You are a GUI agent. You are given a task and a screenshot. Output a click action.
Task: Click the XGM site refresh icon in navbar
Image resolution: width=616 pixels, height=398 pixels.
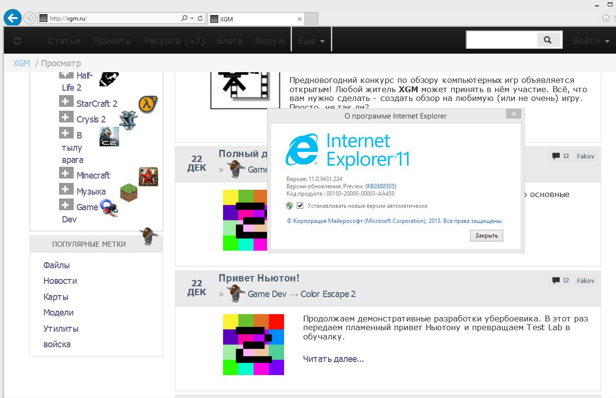(18, 41)
